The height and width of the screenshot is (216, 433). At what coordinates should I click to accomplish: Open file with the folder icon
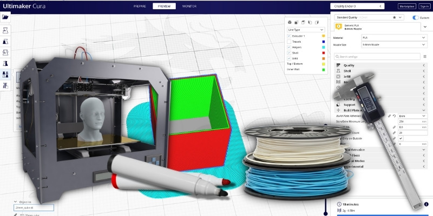pyautogui.click(x=6, y=17)
